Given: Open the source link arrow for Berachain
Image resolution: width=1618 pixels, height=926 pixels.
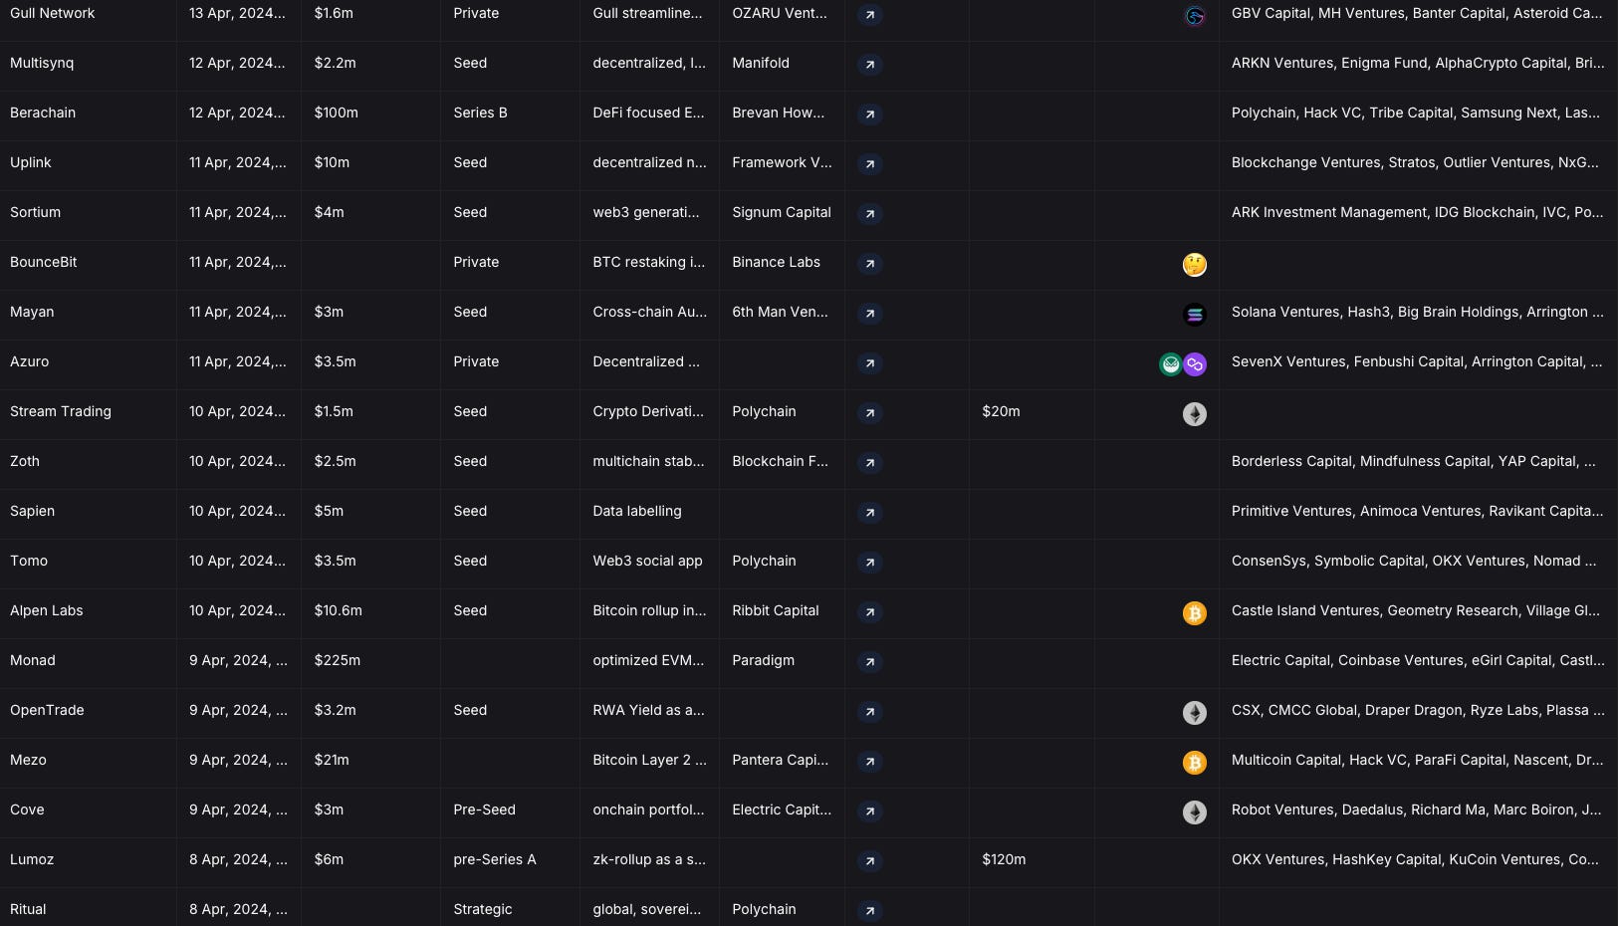Looking at the screenshot, I should (870, 115).
